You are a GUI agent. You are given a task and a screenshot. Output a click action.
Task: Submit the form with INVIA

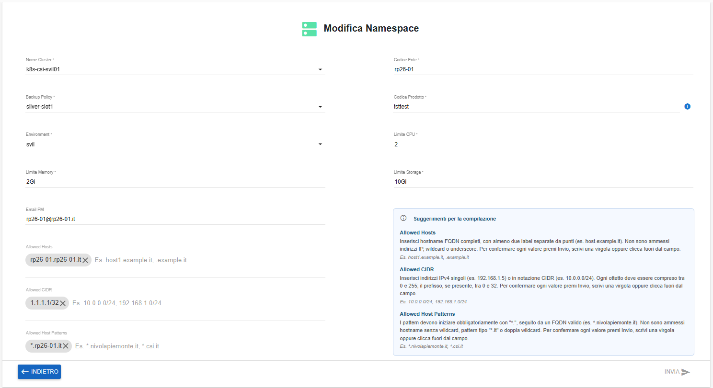(x=677, y=372)
